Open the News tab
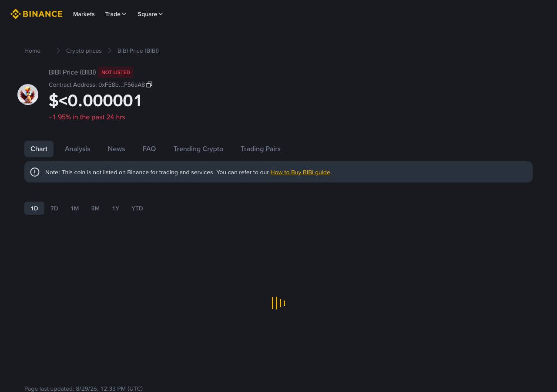 116,149
